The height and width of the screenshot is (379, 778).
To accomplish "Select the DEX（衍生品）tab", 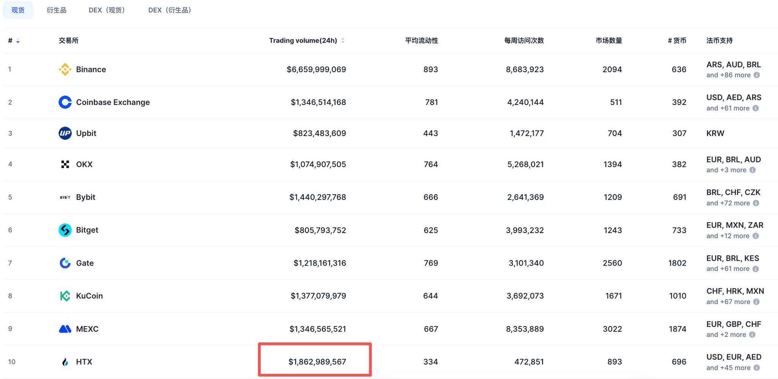I will coord(170,10).
